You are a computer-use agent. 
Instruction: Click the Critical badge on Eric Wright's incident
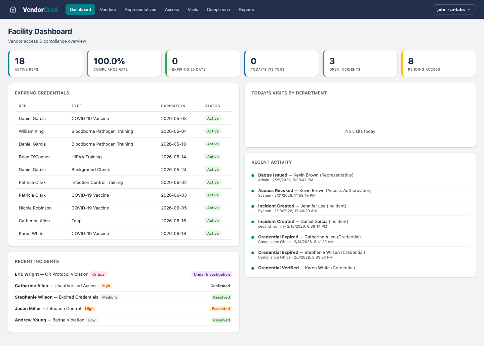[98, 274]
